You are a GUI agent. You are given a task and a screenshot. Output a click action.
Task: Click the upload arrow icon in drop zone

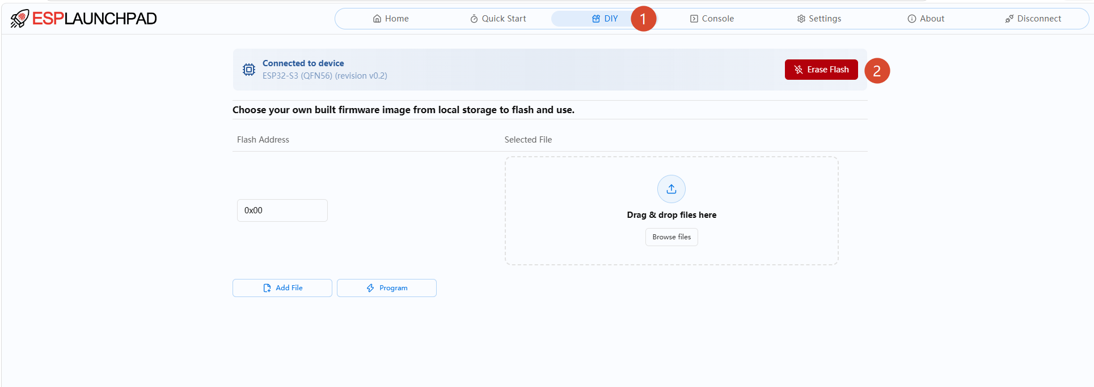(671, 189)
